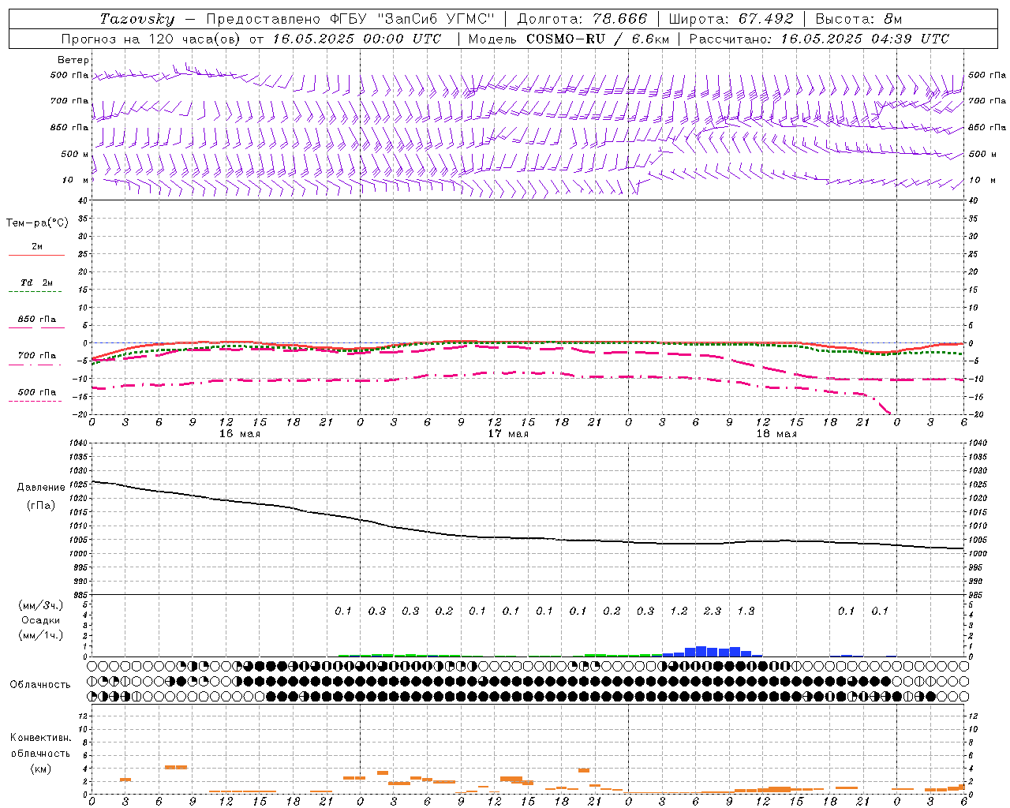
Task: Click the 'Давление' pressure label
Action: 41,488
